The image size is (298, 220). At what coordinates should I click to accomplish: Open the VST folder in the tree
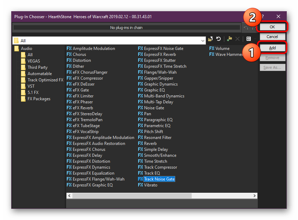31,86
